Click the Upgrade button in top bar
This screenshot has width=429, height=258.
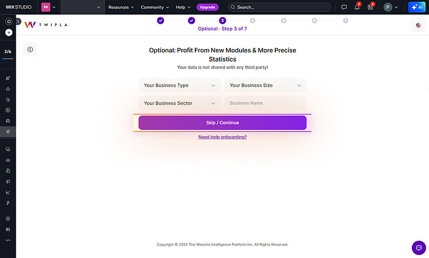(207, 8)
